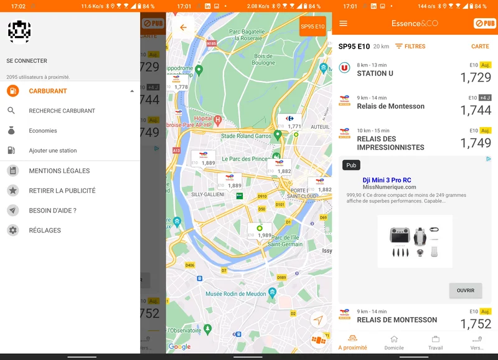498x360 pixels.
Task: Tap the orange CARBURANT fuel pump icon
Action: [x=12, y=91]
